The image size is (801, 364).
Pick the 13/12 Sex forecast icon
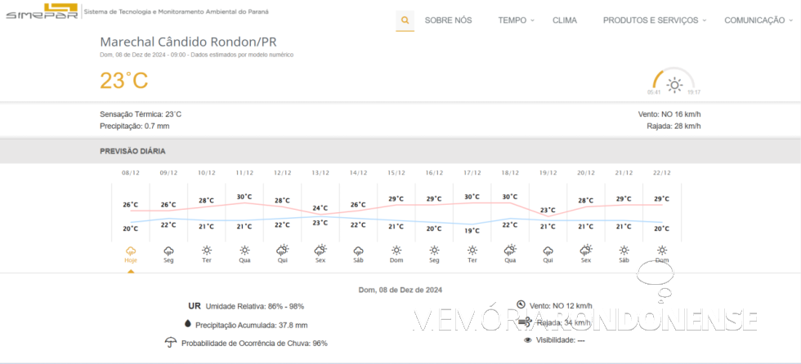pos(320,251)
